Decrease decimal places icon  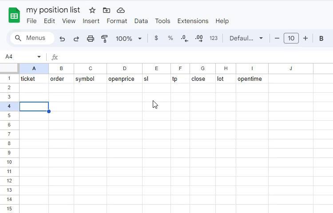184,39
